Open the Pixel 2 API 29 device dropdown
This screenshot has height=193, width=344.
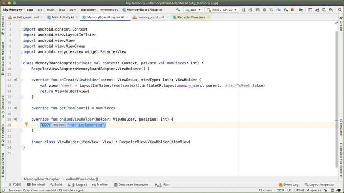point(222,10)
